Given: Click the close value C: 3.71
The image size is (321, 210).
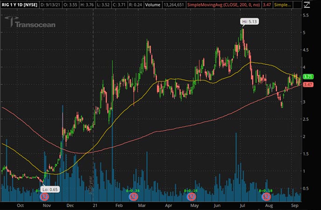Looking at the screenshot, I should [x=119, y=5].
